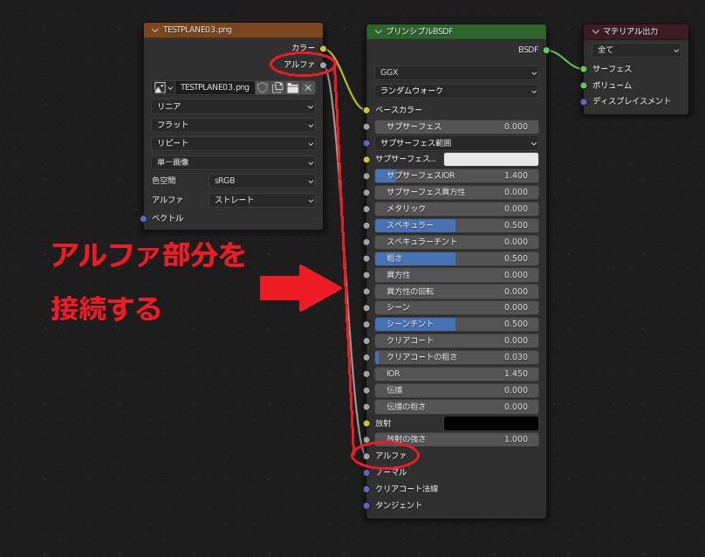
Task: Adjust the サブサーフェスIOR 1.400 slider
Action: [x=456, y=175]
